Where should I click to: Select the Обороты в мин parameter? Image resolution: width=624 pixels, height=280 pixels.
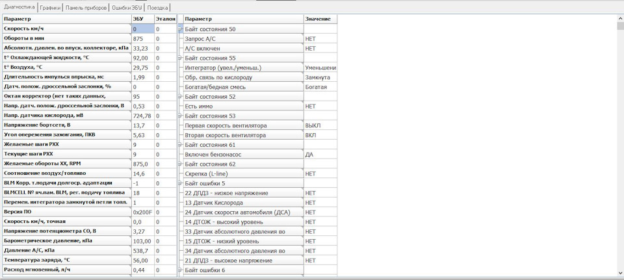pos(67,38)
